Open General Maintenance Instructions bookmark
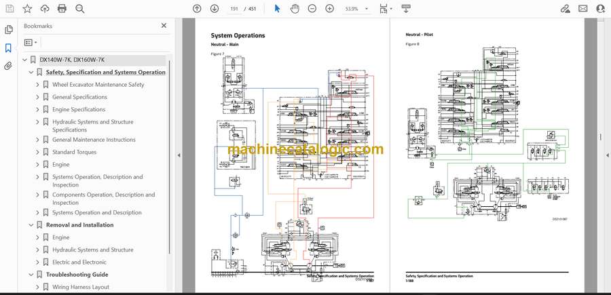This screenshot has height=295, width=611. [x=94, y=140]
